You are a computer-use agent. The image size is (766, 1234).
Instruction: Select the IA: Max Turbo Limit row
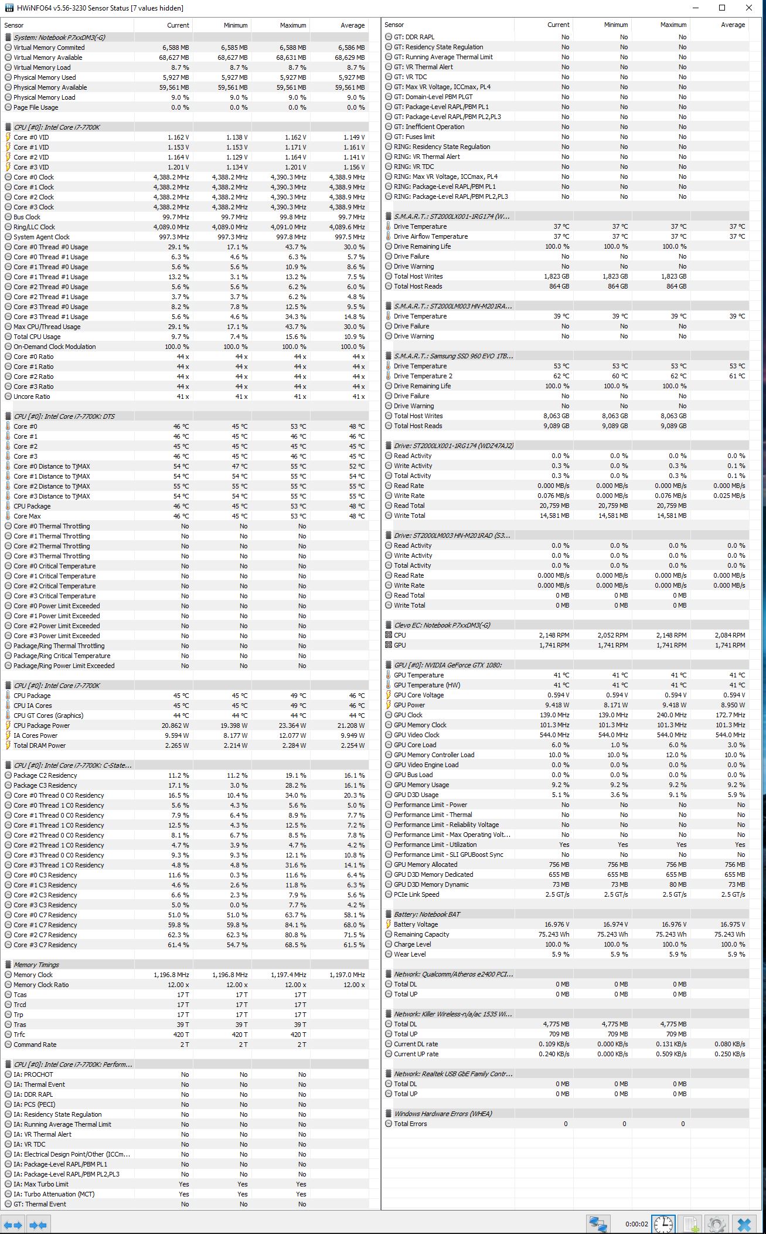pyautogui.click(x=185, y=1184)
